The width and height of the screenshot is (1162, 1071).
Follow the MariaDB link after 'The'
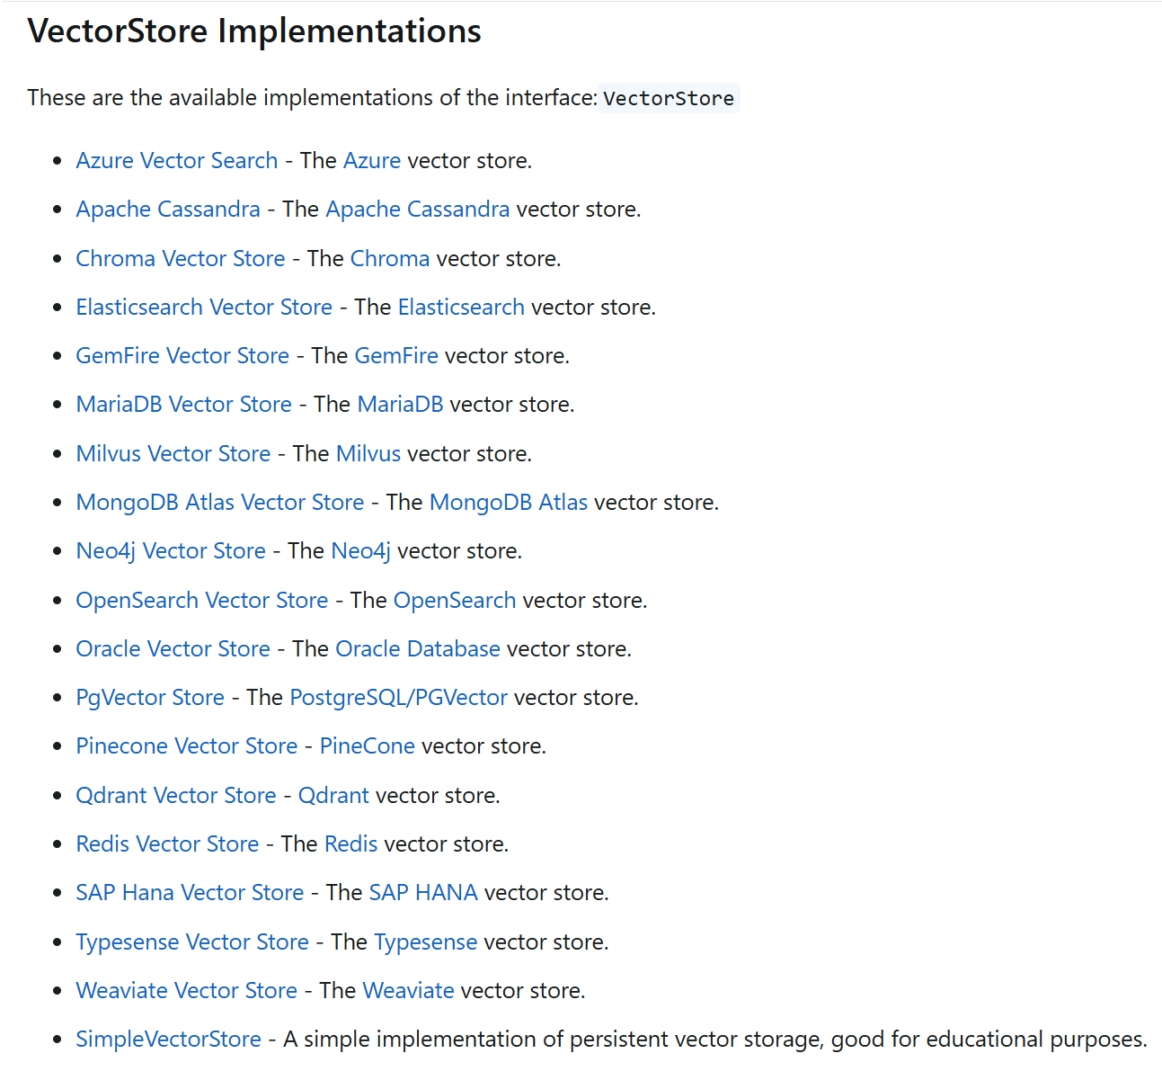(400, 405)
